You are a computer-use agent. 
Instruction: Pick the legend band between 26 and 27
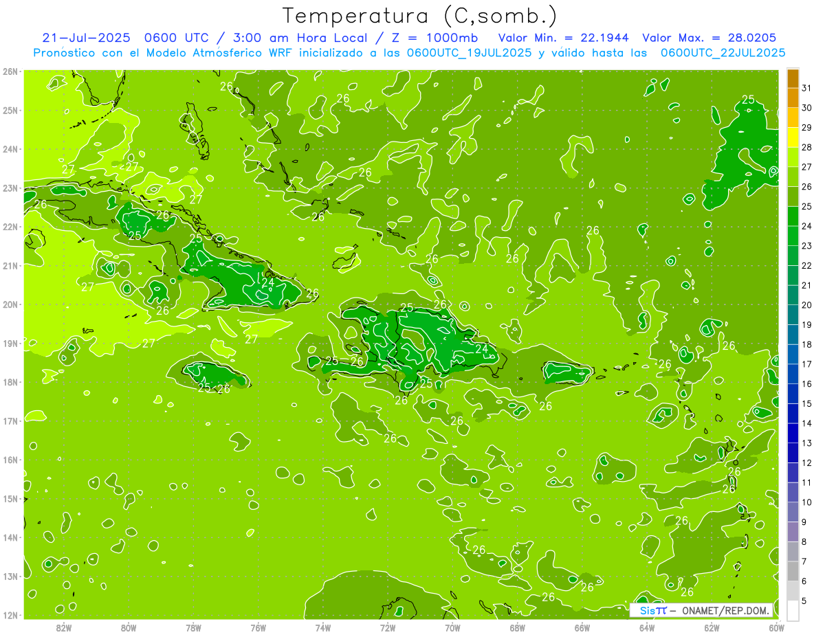[793, 177]
